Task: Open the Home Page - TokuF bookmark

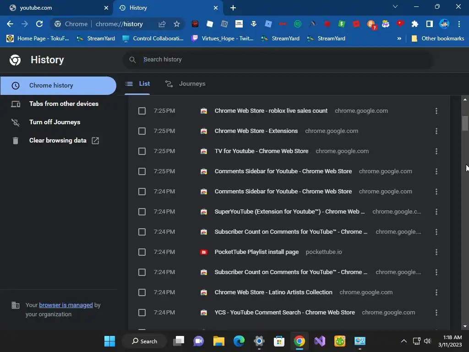Action: pos(38,38)
